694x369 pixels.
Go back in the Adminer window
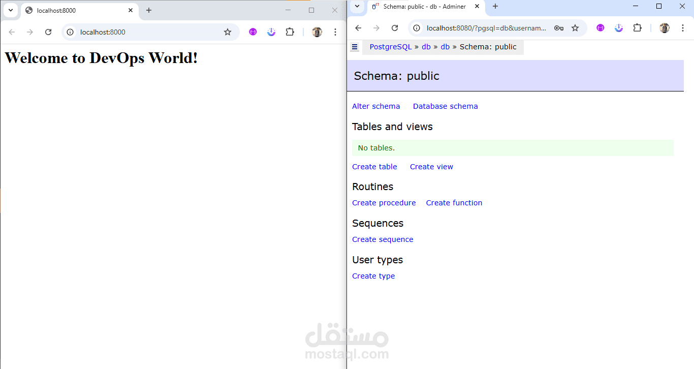click(x=358, y=28)
